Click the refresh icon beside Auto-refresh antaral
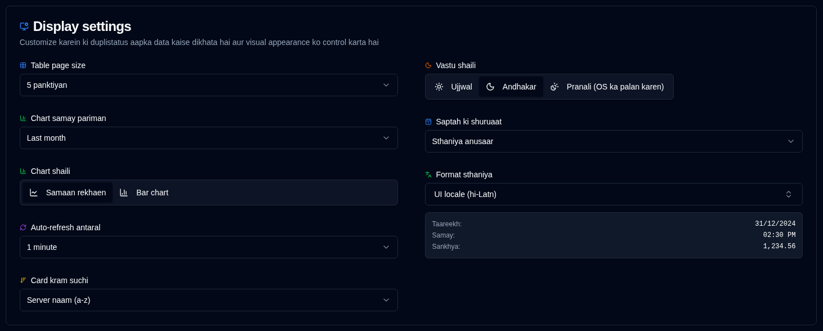Image resolution: width=823 pixels, height=331 pixels. [x=23, y=227]
